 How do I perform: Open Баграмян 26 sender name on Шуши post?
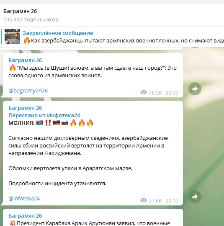coord(25,60)
